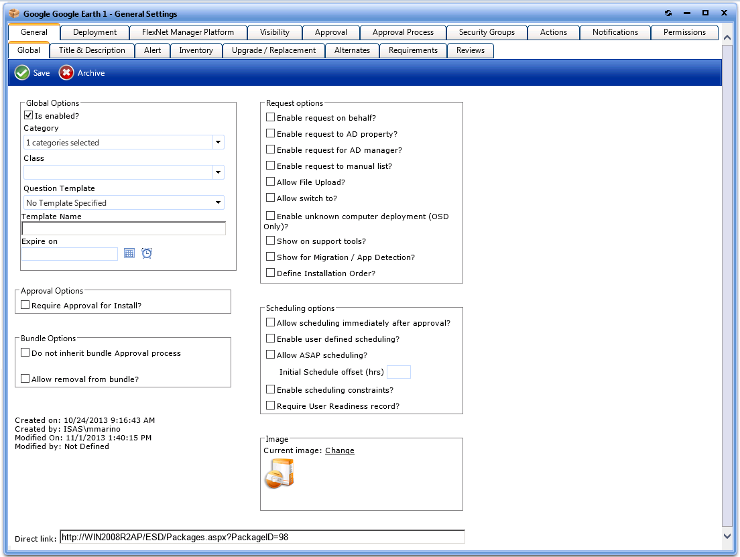Open the Category dropdown showing 1 categories selected
Image resolution: width=740 pixels, height=557 pixels.
(x=218, y=142)
